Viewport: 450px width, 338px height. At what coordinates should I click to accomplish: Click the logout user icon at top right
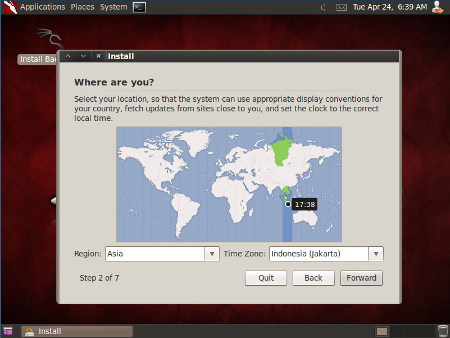coord(438,7)
